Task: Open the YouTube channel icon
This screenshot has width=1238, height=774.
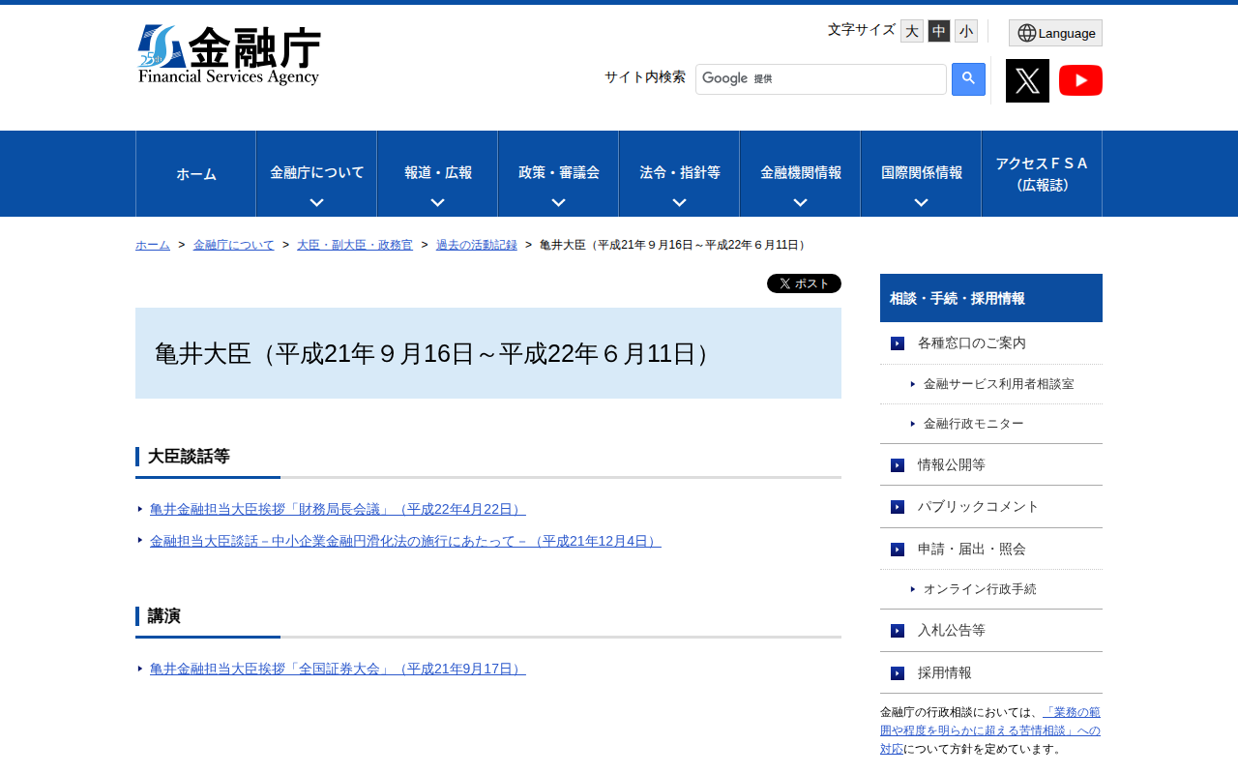Action: coord(1080,80)
